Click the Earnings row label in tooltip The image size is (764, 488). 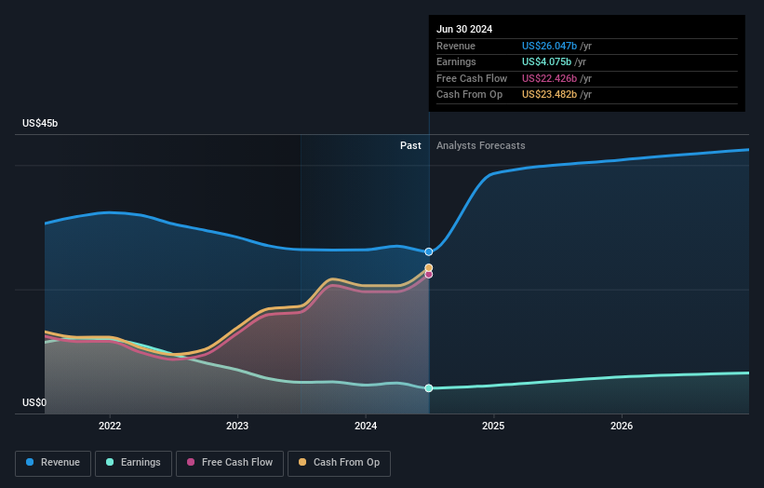click(456, 61)
